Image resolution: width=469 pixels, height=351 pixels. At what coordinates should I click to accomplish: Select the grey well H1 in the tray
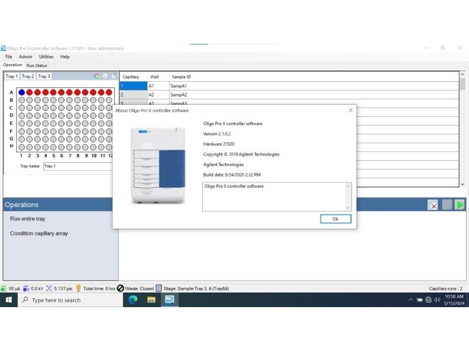tap(22, 147)
